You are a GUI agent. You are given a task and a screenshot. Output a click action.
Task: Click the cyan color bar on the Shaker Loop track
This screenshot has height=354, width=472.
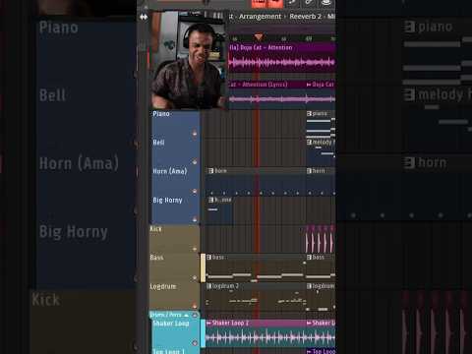204,333
